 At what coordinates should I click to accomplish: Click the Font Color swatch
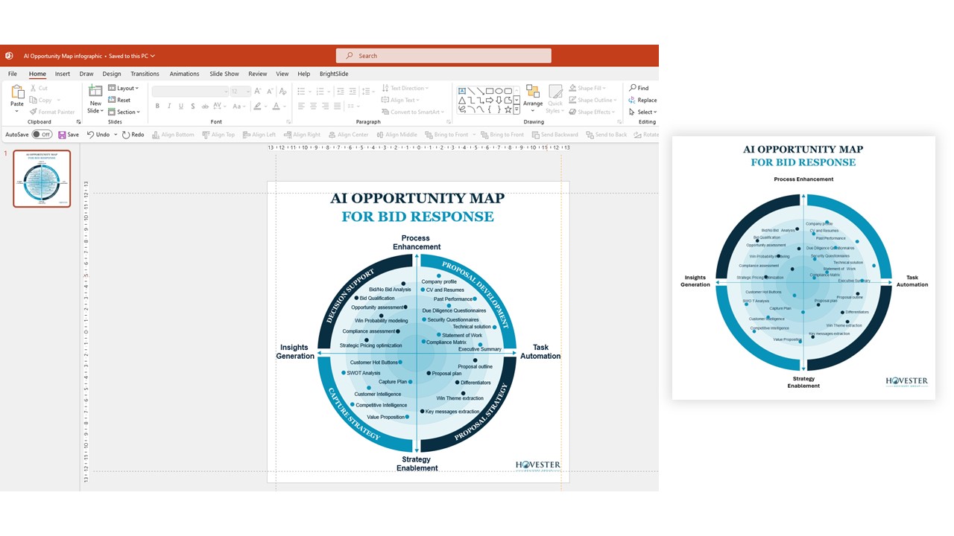276,106
